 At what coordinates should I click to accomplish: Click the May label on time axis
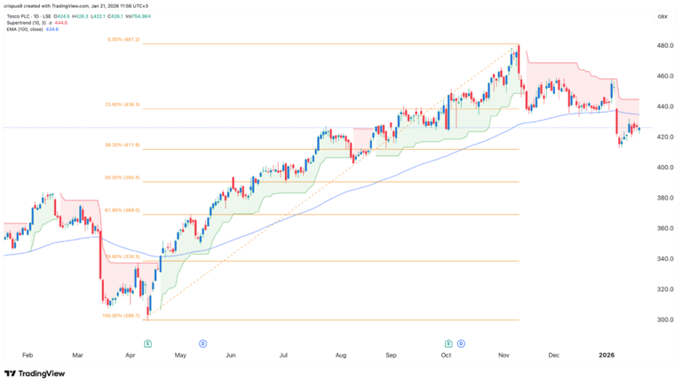[180, 355]
